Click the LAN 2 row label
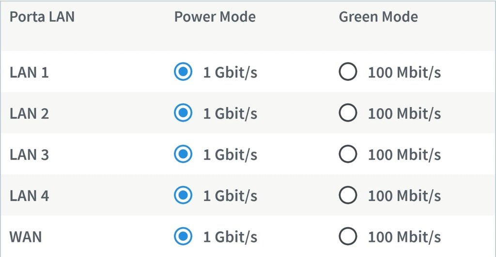 [x=29, y=114]
